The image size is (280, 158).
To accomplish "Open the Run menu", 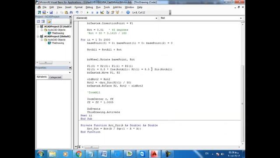I will [x=98, y=7].
